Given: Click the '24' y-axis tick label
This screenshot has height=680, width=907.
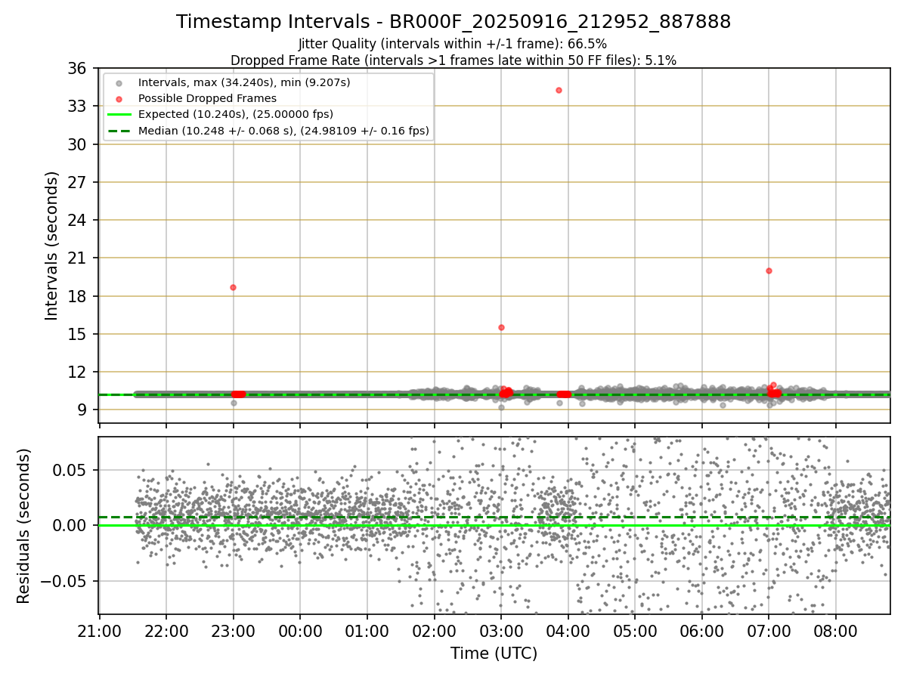Looking at the screenshot, I should click(79, 220).
